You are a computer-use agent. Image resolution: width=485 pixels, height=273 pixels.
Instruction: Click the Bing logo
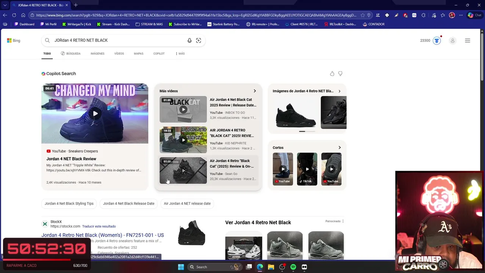(x=14, y=41)
